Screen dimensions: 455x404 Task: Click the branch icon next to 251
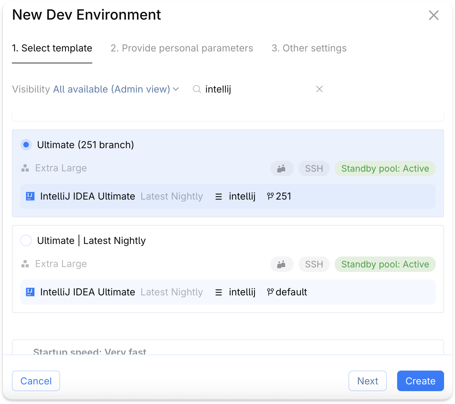tap(270, 196)
